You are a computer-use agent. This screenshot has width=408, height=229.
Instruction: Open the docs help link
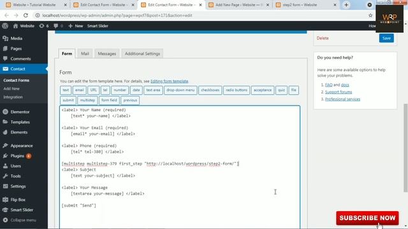tap(345, 85)
